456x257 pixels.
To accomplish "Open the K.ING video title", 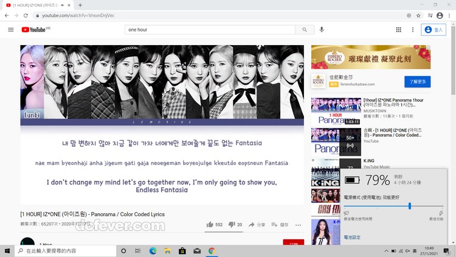I will pos(369,161).
